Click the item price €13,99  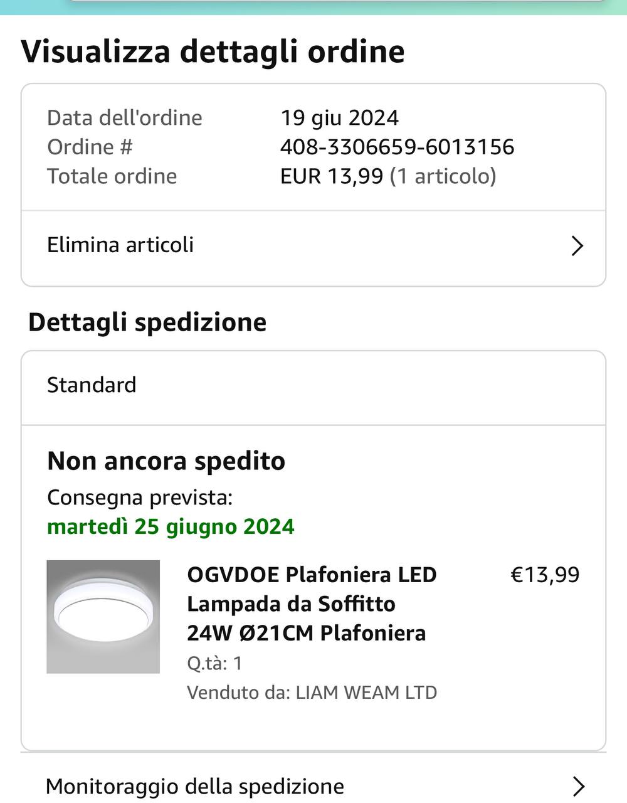click(545, 575)
